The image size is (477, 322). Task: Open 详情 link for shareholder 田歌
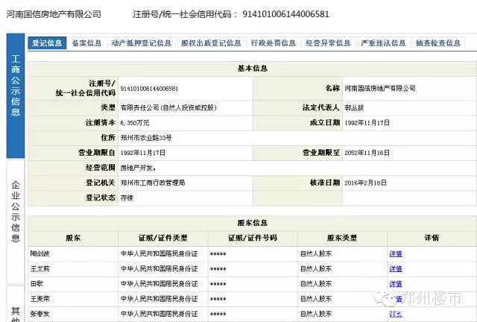point(396,284)
